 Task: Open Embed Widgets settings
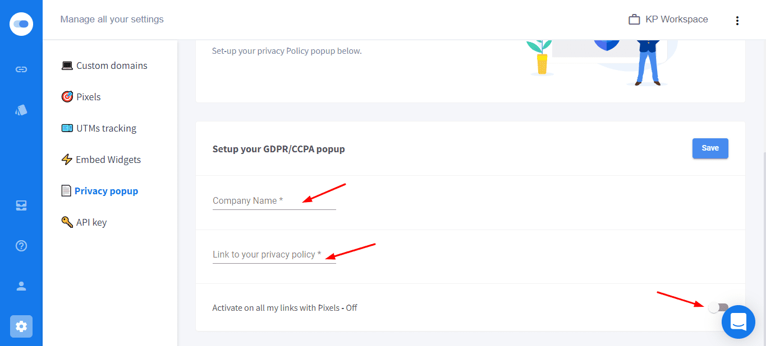click(108, 160)
